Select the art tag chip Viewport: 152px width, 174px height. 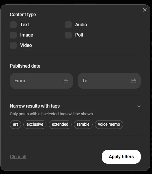pyautogui.click(x=15, y=125)
